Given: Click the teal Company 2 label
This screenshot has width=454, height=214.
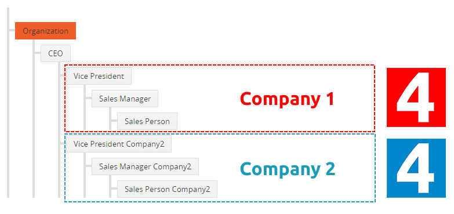Looking at the screenshot, I should 288,169.
